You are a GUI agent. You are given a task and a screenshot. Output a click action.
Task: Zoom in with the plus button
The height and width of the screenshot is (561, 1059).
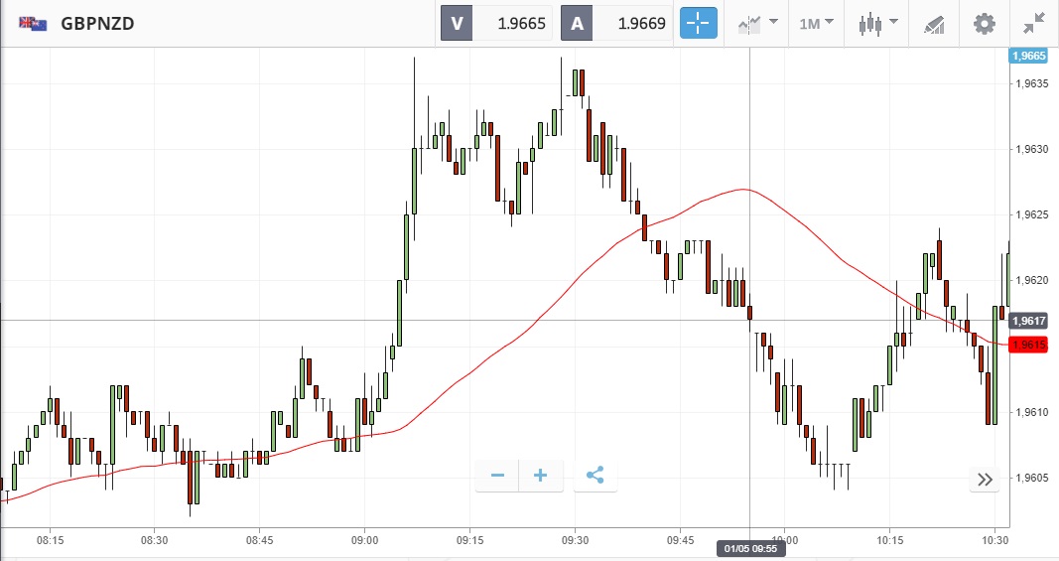tap(541, 476)
